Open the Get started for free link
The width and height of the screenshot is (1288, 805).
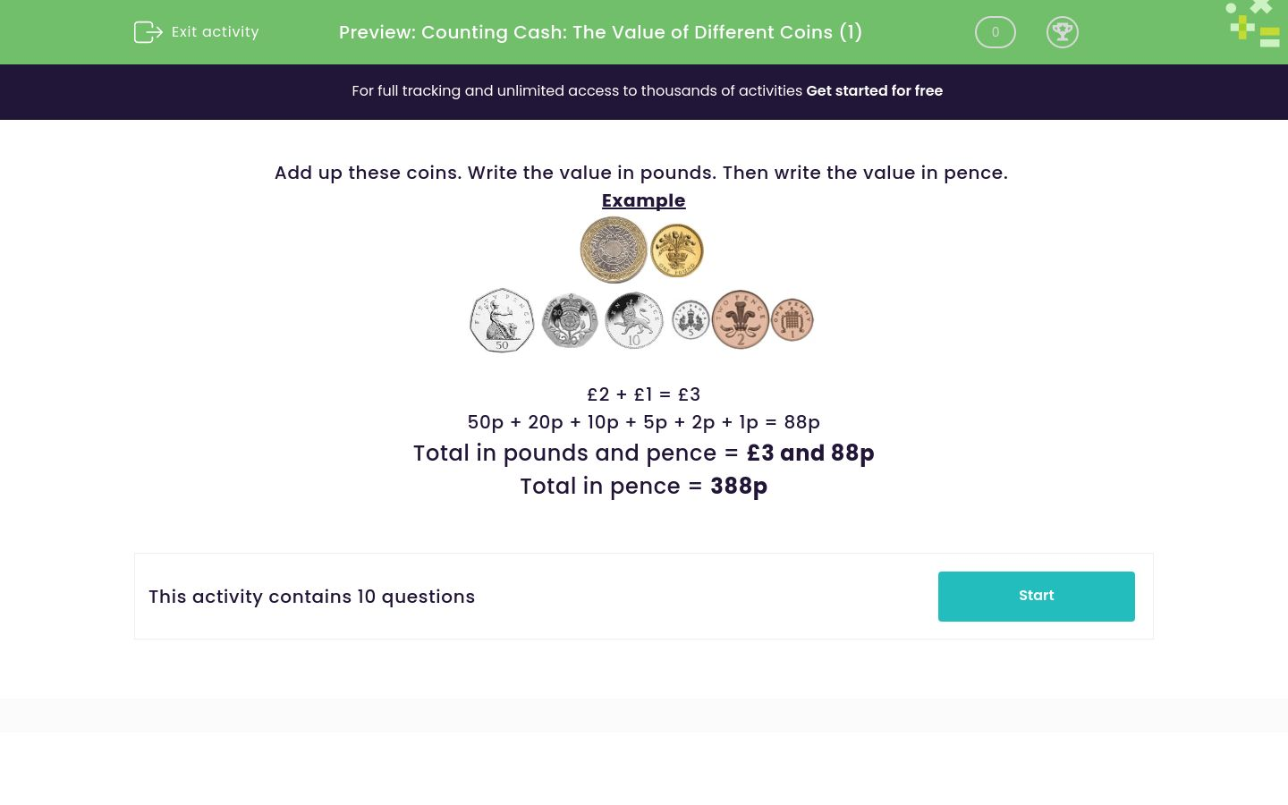click(875, 90)
